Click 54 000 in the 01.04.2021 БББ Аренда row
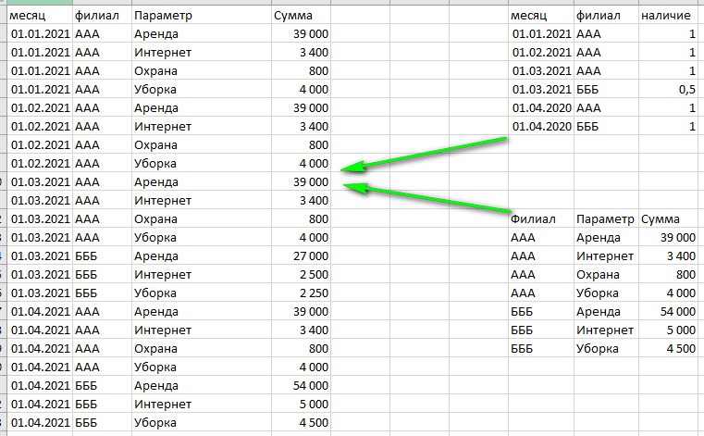The image size is (704, 436). point(311,386)
